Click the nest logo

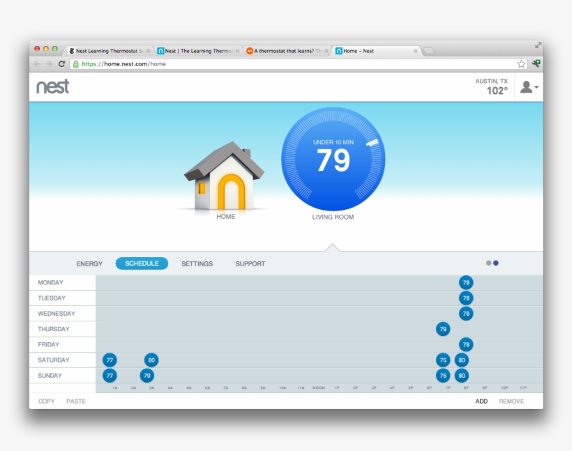click(53, 86)
